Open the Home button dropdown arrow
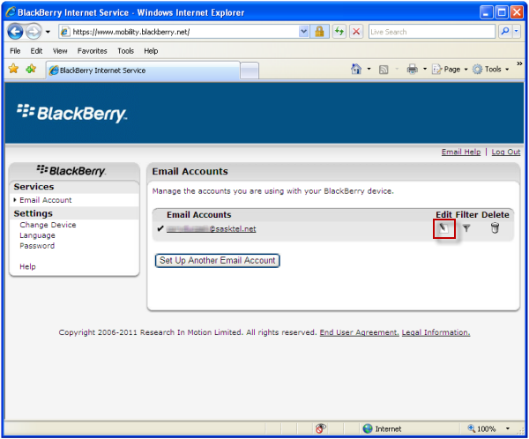 point(369,69)
